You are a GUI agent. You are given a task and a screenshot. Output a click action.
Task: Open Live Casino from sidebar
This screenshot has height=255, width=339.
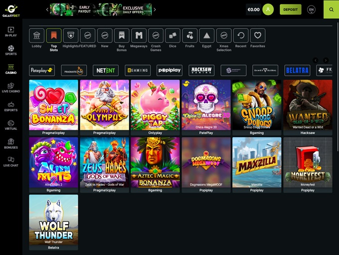click(x=10, y=87)
